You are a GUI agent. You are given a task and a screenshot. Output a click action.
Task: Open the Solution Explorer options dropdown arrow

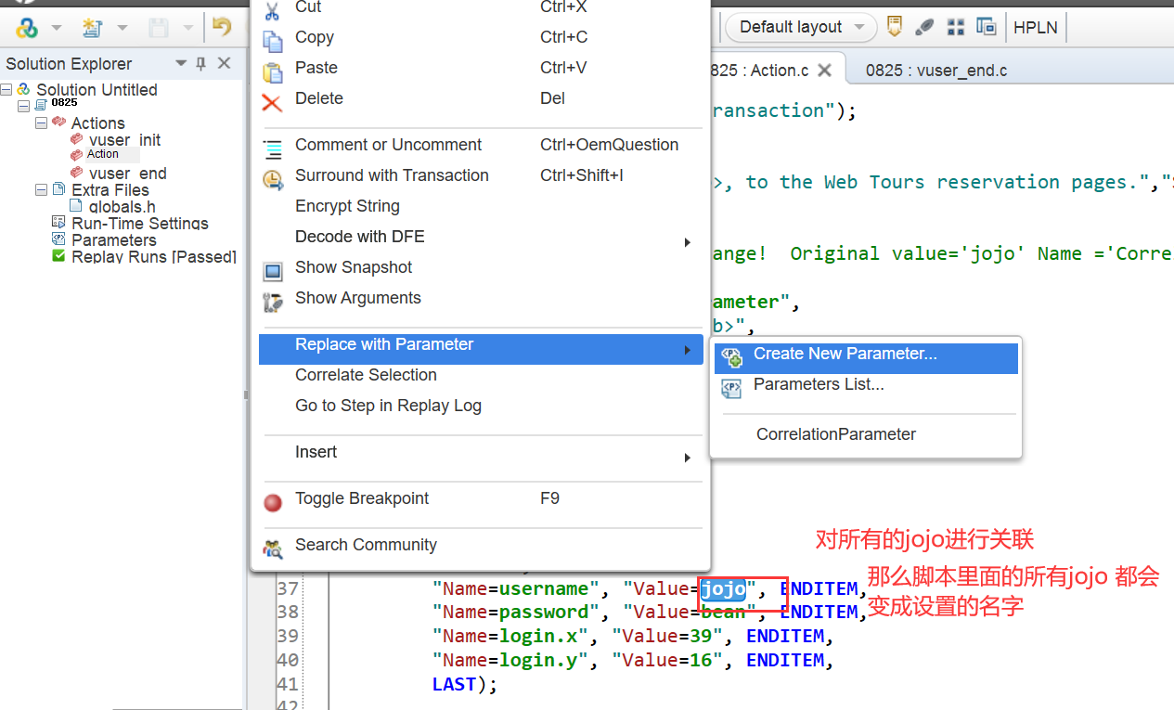pyautogui.click(x=182, y=64)
